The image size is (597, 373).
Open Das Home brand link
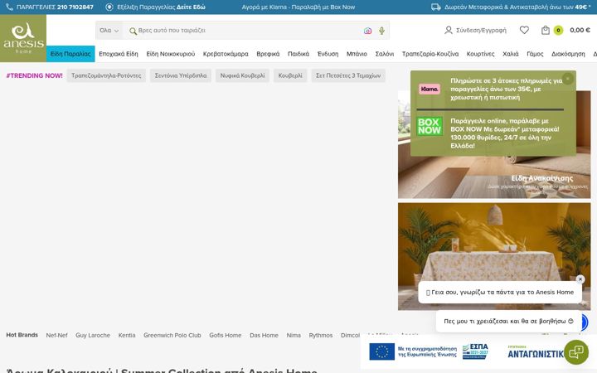pyautogui.click(x=264, y=336)
